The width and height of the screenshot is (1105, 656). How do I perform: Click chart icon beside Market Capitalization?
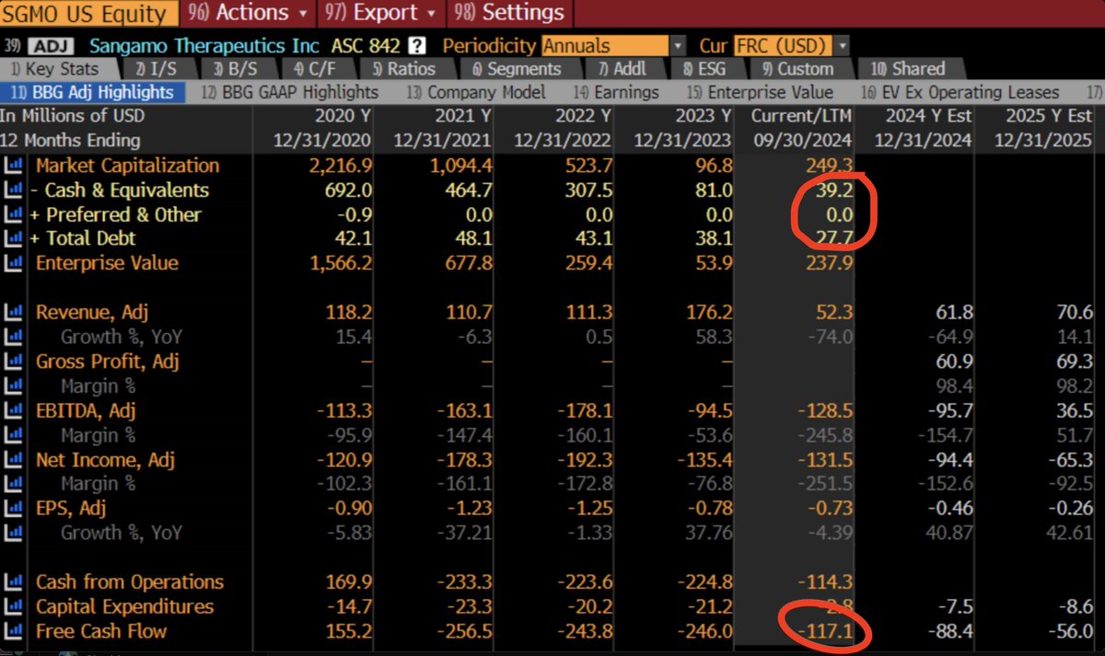click(14, 166)
